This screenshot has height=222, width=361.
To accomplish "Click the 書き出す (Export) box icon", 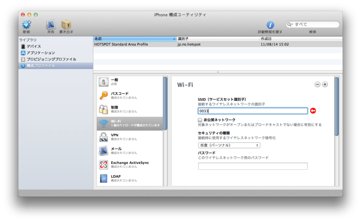I will coord(66,24).
